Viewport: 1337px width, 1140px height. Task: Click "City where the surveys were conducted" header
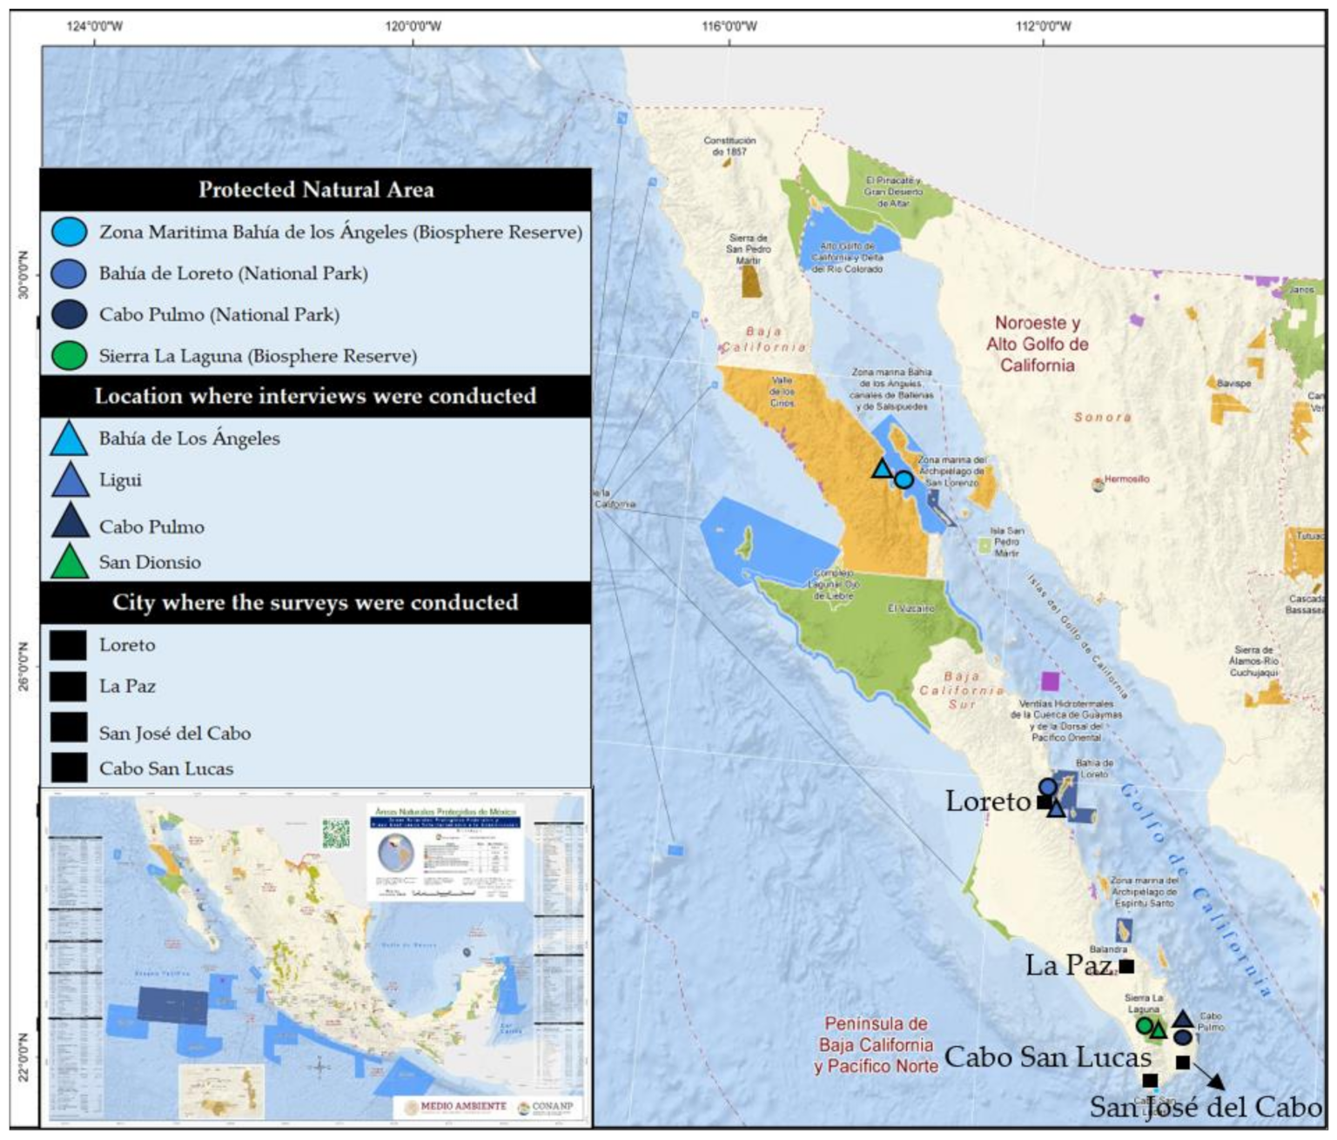pyautogui.click(x=315, y=602)
